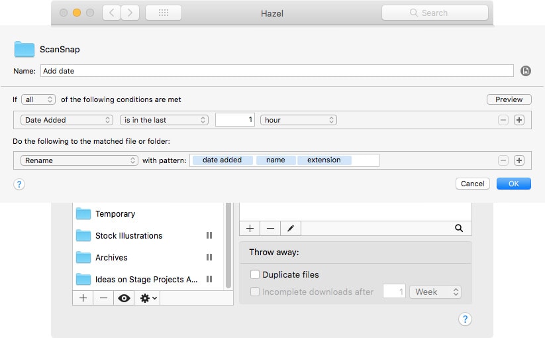The width and height of the screenshot is (545, 338).
Task: Click the back navigation arrow in the toolbar
Action: pyautogui.click(x=111, y=13)
